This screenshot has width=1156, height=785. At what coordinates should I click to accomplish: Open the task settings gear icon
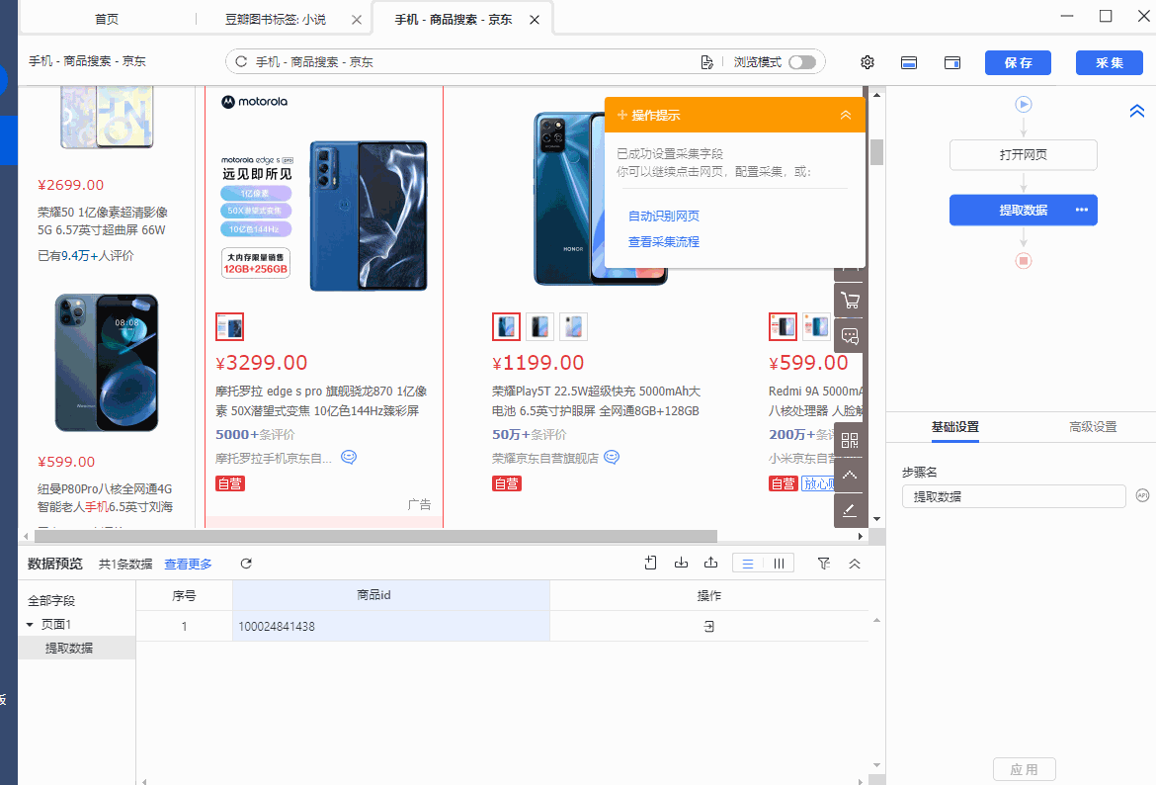[x=867, y=62]
